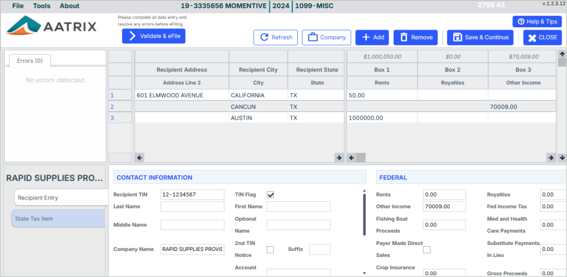This screenshot has height=277, width=567.
Task: Click the Save & Continue disk icon
Action: (457, 37)
